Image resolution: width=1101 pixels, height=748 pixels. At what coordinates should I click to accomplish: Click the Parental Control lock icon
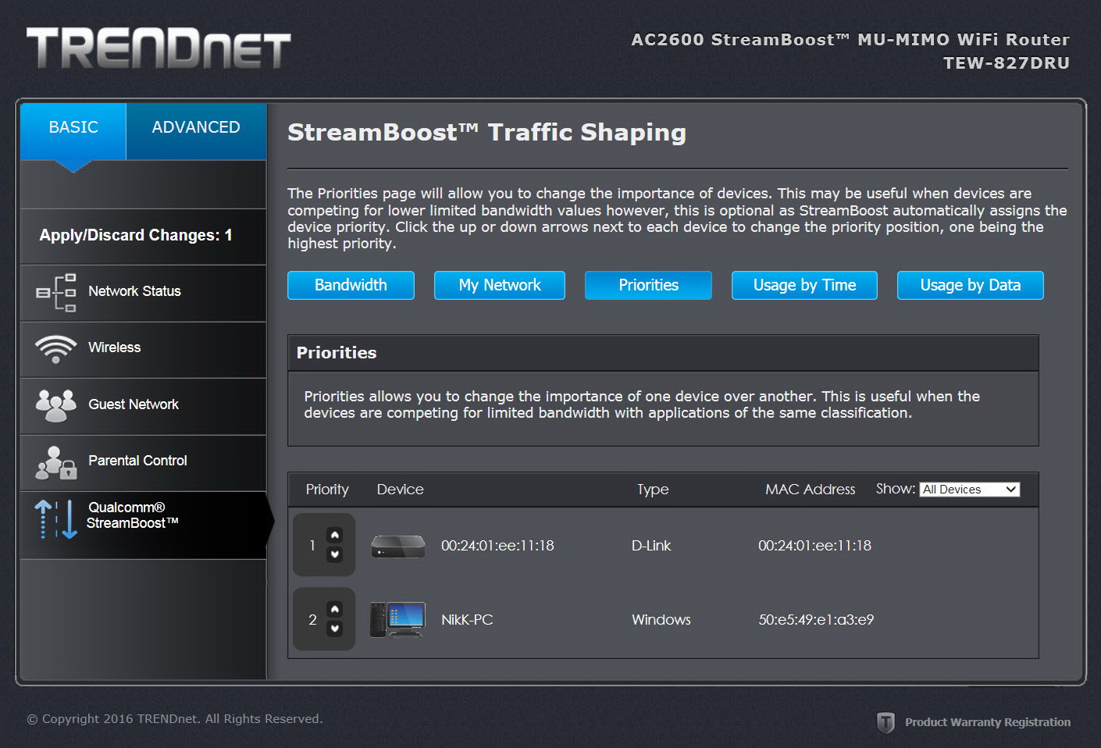(x=55, y=462)
